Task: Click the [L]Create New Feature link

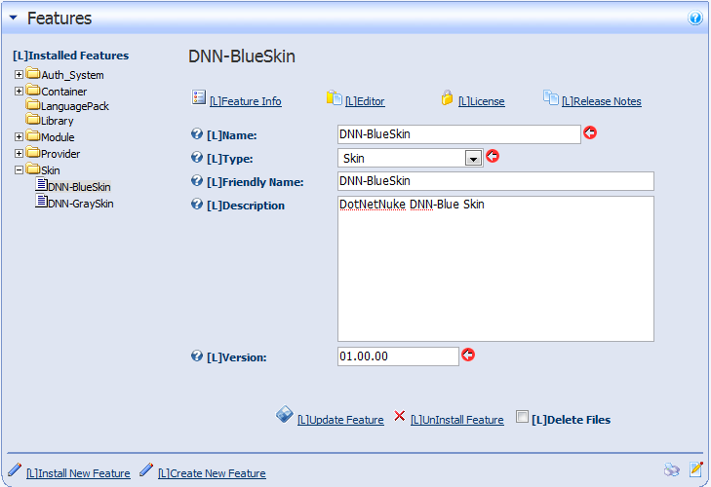Action: [x=212, y=473]
